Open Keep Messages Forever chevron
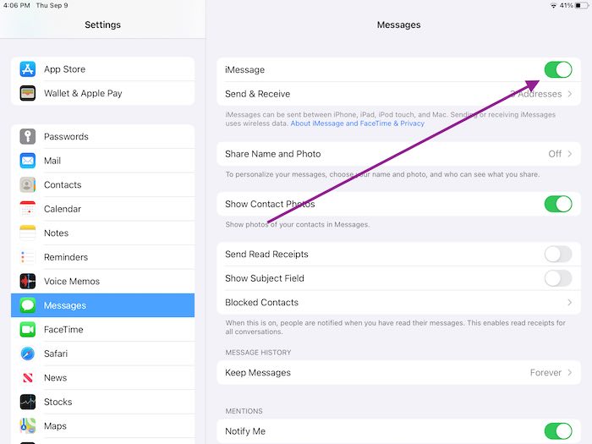 pos(570,373)
